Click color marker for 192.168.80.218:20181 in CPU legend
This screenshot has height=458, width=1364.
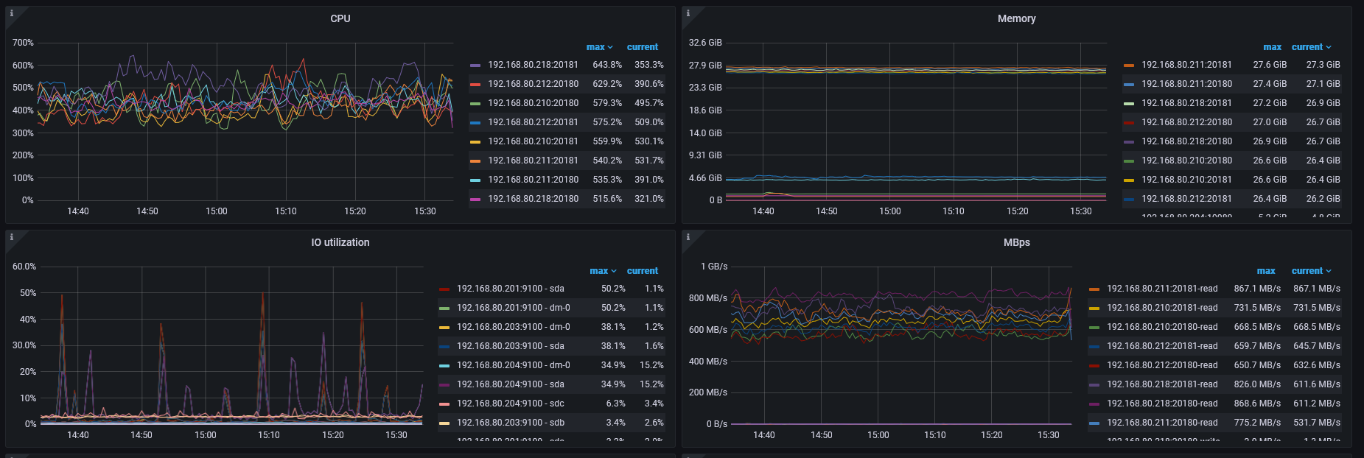point(475,66)
